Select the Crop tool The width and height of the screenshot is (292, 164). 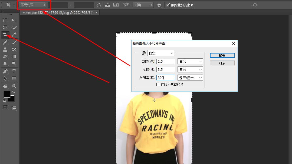5,34
